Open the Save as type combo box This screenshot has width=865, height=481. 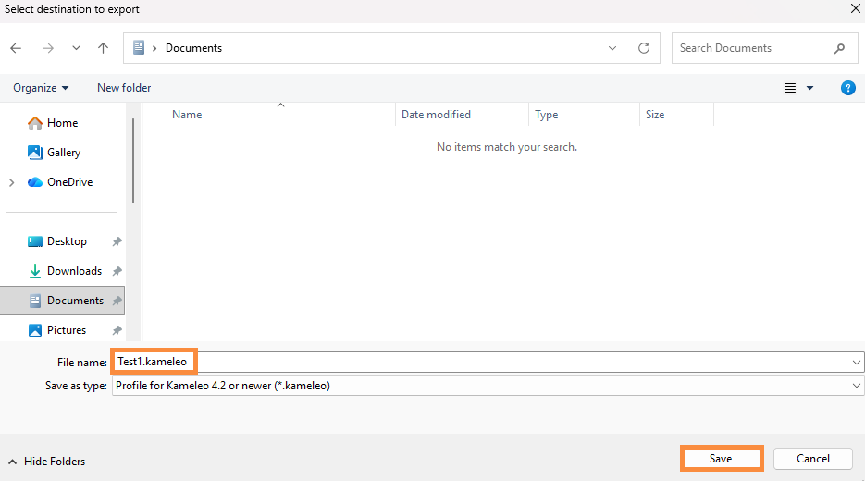(488, 386)
